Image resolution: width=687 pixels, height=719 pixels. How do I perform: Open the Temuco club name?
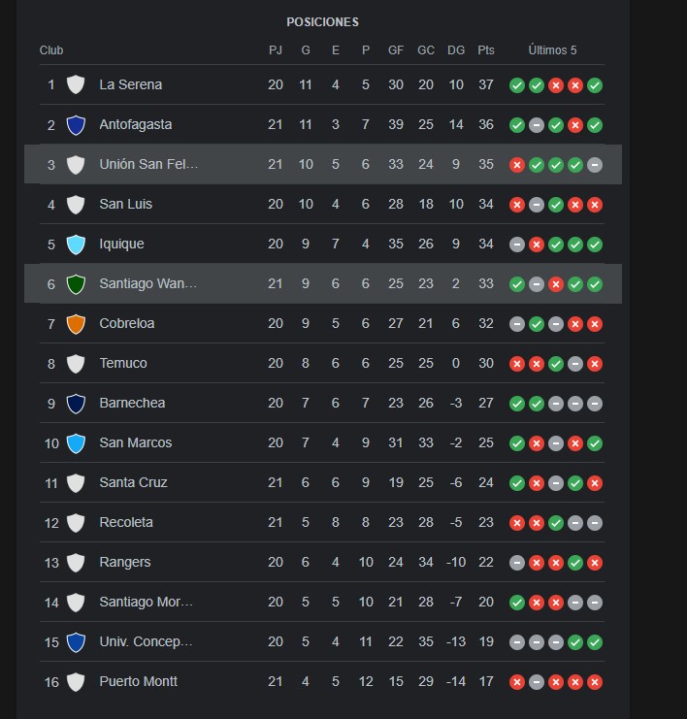[x=123, y=363]
